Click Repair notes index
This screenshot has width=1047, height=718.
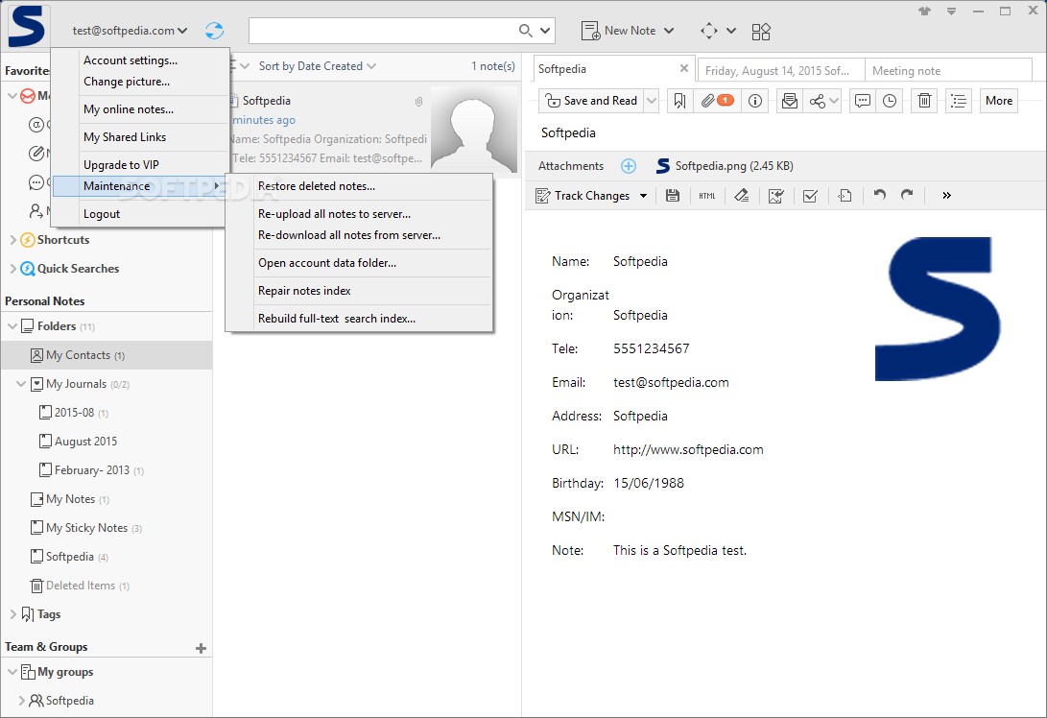point(359,291)
